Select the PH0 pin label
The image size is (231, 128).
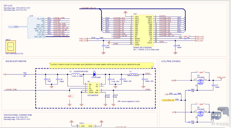tap(177, 99)
